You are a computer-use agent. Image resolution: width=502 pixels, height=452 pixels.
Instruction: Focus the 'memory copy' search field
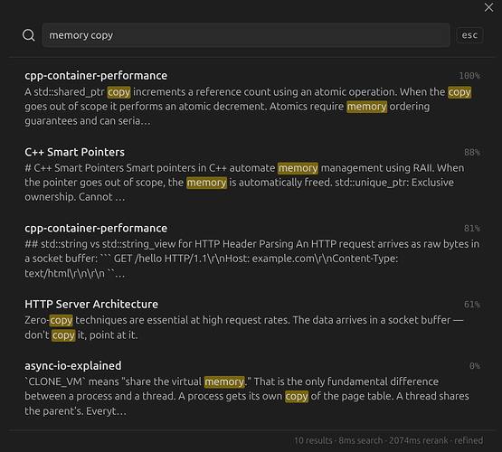coord(246,35)
